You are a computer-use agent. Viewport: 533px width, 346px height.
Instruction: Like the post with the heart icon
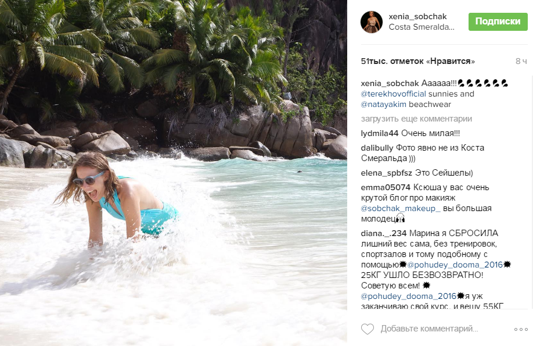pos(367,329)
